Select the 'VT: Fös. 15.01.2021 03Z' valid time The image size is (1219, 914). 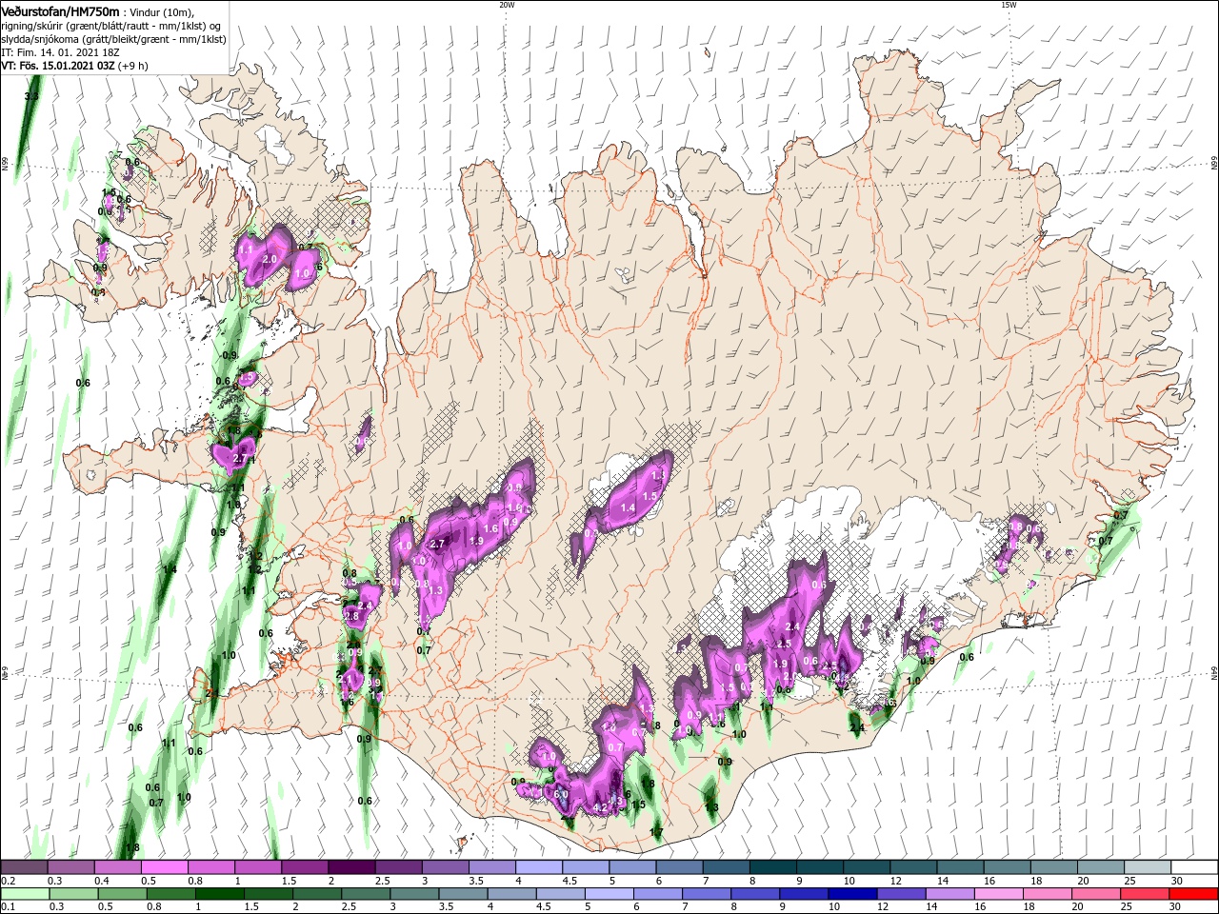pyautogui.click(x=58, y=66)
